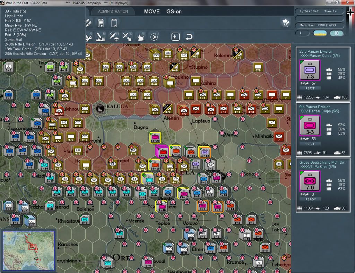The image size is (355, 273).
Task: Click '249th Rifle Division' in hex info
Action: tap(20, 44)
